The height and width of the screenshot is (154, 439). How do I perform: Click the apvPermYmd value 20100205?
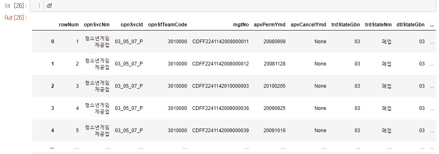click(274, 86)
